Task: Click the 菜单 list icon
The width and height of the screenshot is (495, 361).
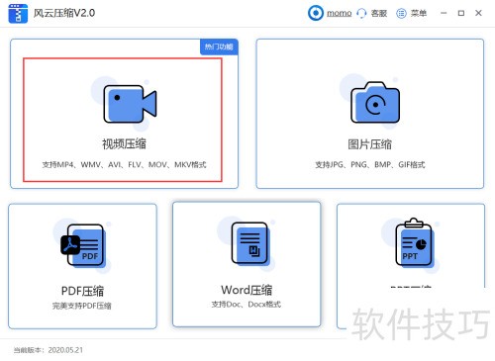Action: click(401, 13)
